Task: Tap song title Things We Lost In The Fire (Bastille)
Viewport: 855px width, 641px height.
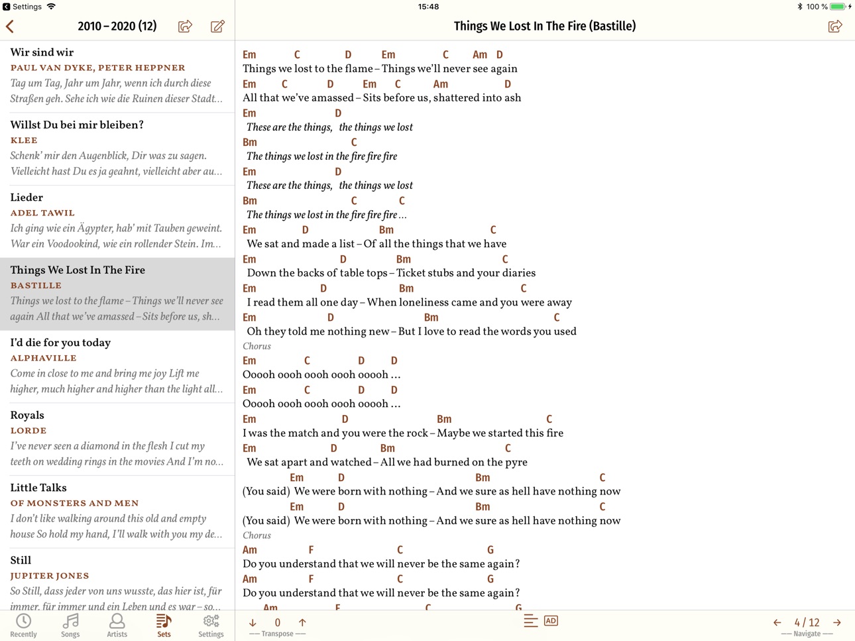Action: pyautogui.click(x=545, y=27)
